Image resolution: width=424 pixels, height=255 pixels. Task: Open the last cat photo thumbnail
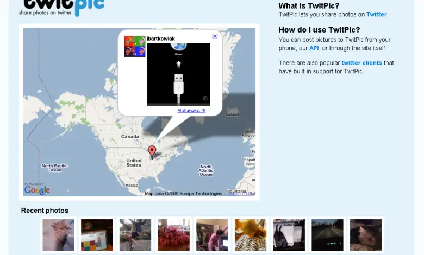[x=366, y=235]
